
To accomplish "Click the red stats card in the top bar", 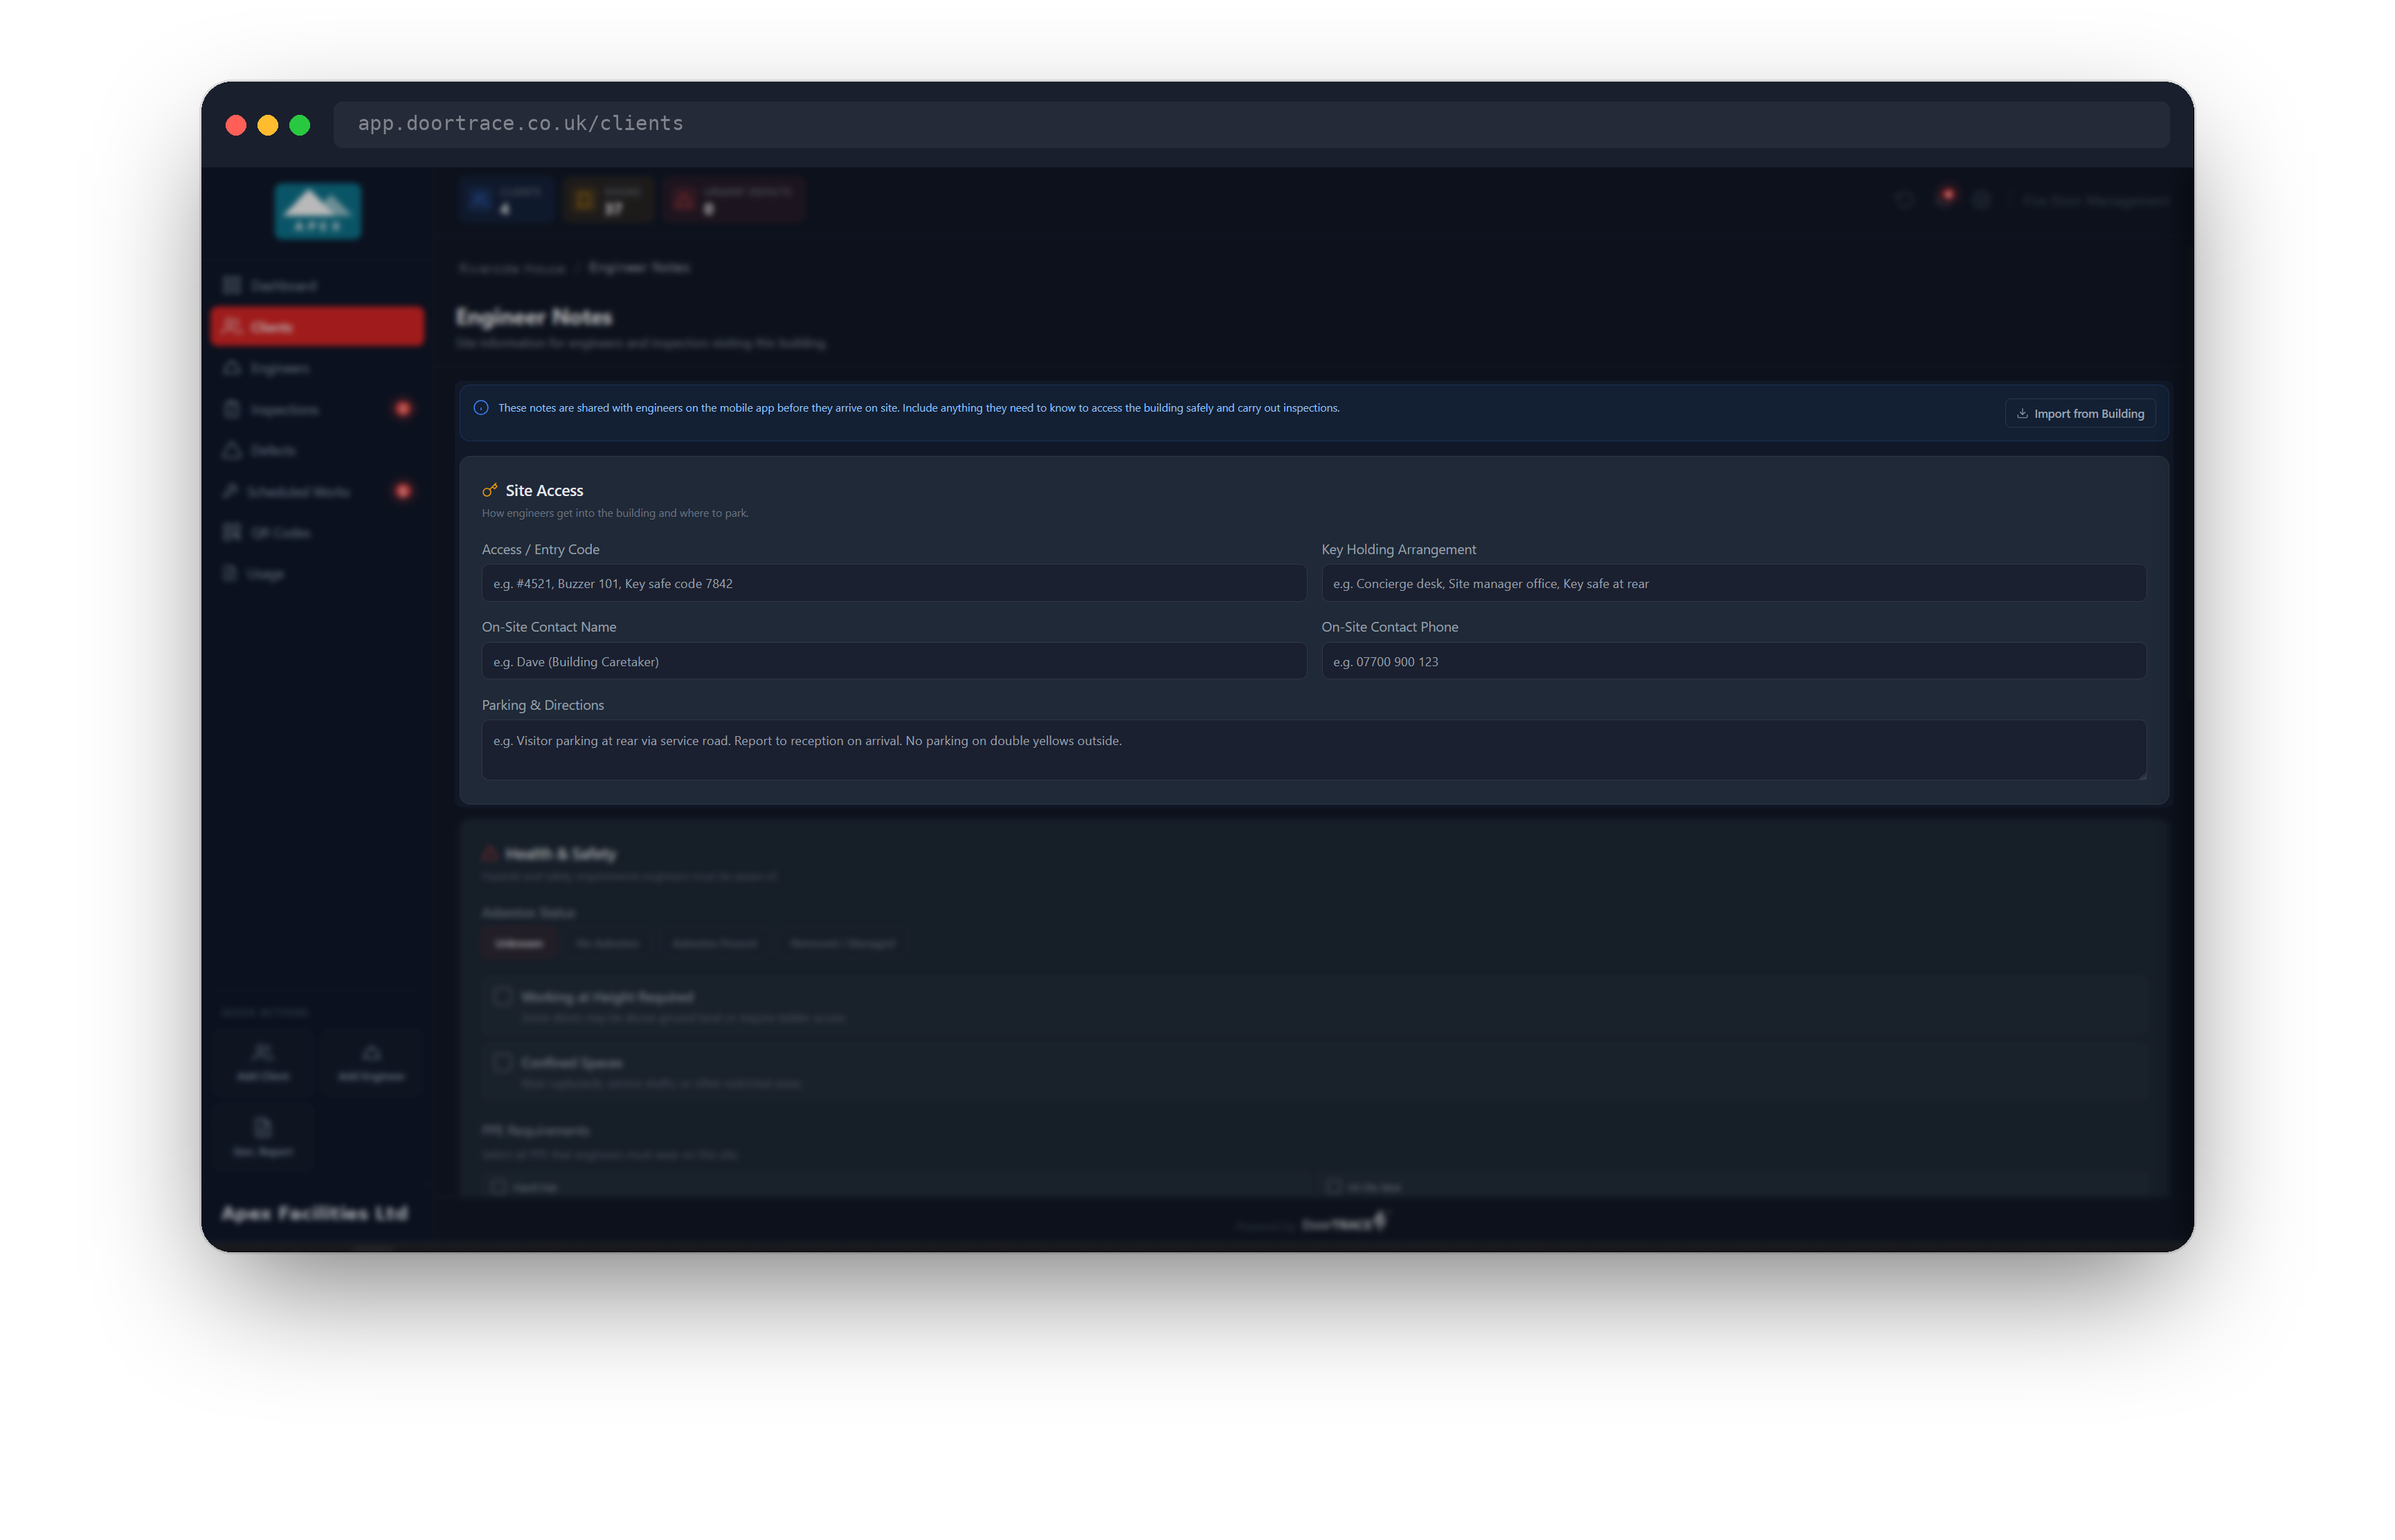I will tap(735, 200).
